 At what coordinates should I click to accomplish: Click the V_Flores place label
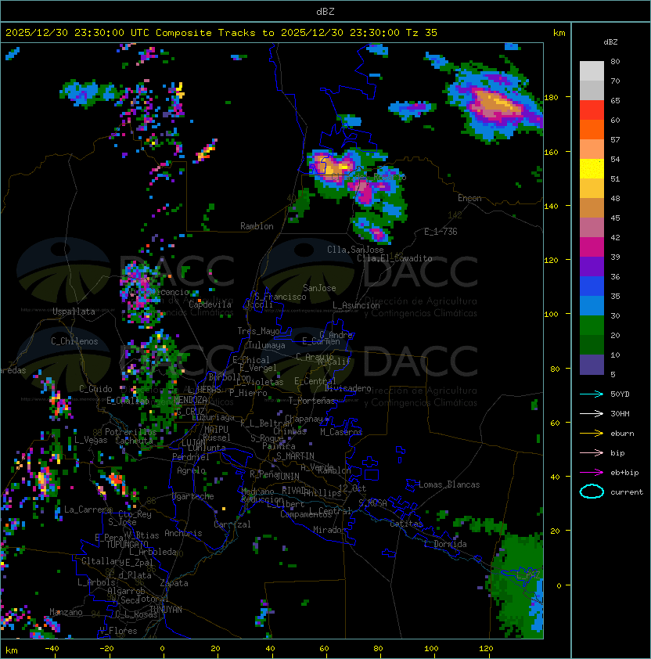click(x=118, y=631)
